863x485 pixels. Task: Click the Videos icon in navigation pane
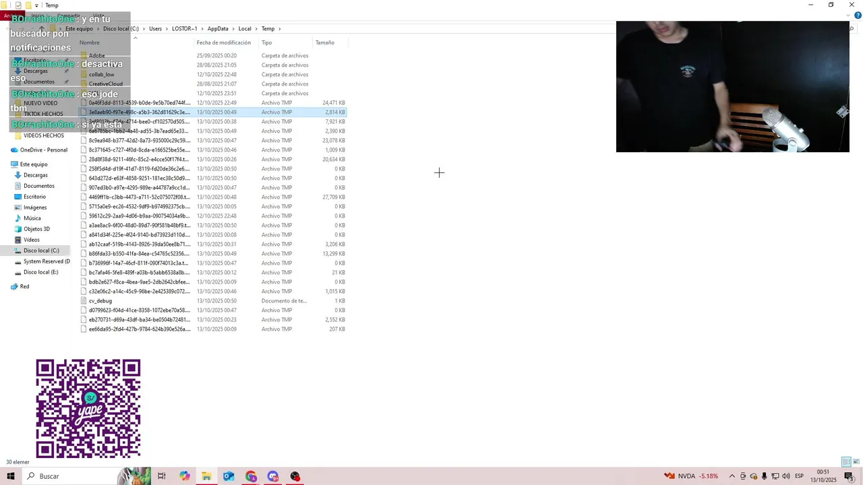pos(18,240)
